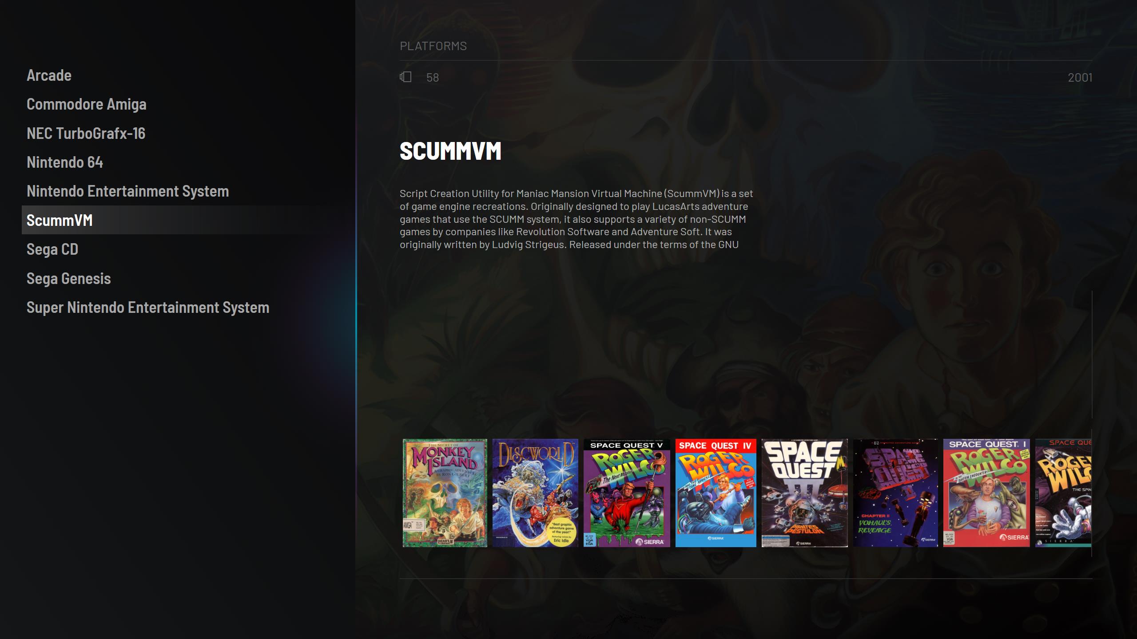Select the highlighted ScummVM entry

click(188, 220)
